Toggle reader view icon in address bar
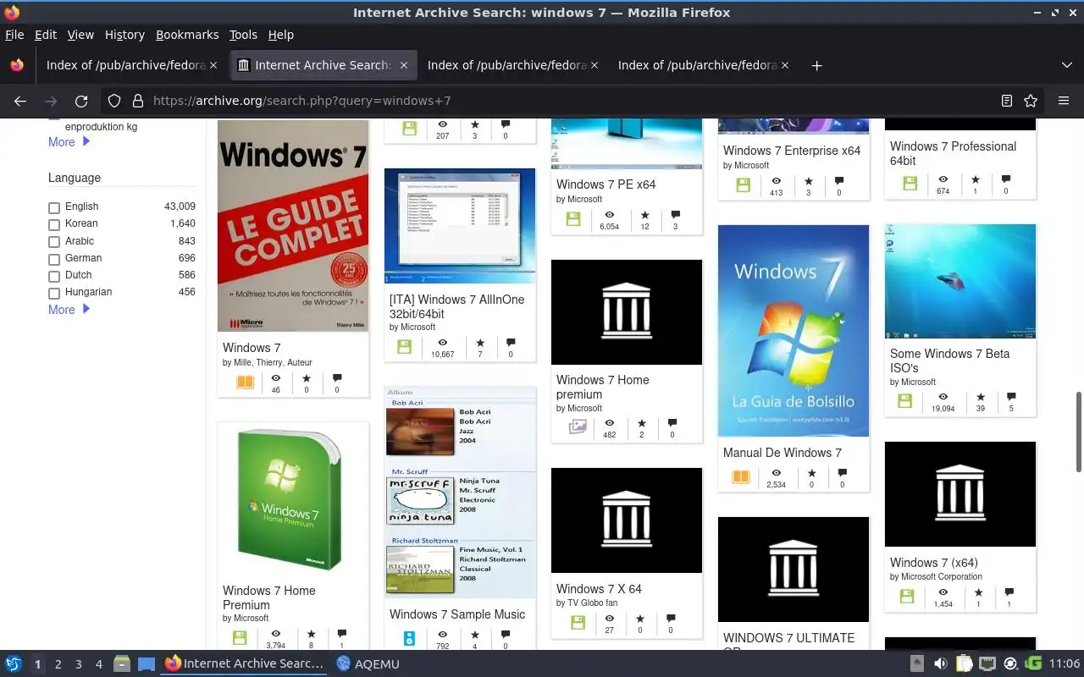This screenshot has height=677, width=1084. click(1006, 101)
